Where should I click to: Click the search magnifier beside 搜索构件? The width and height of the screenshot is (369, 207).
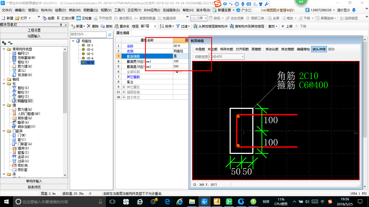click(x=110, y=34)
